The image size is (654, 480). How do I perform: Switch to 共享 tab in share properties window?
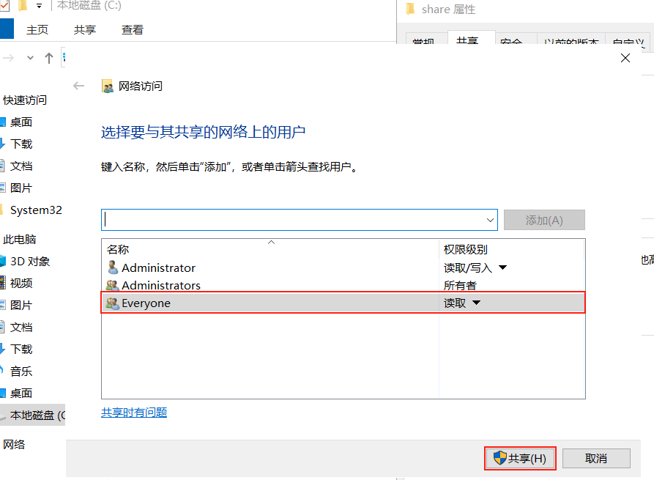[472, 37]
